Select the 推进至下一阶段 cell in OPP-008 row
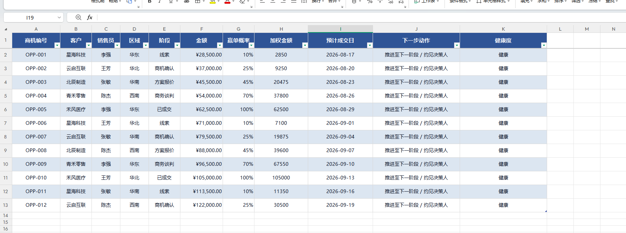This screenshot has height=233, width=626. (416, 150)
